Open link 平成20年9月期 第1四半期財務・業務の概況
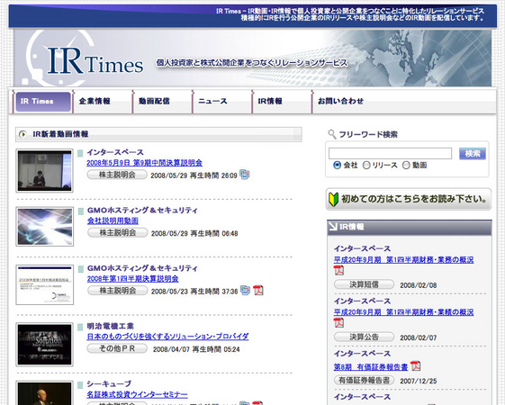Viewport: 505px width, 405px height. coord(403,260)
